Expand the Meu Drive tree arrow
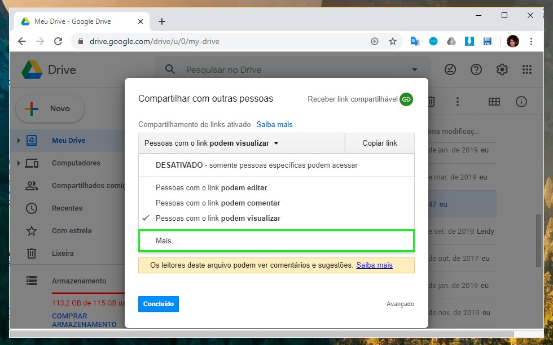Image resolution: width=553 pixels, height=345 pixels. (x=19, y=141)
